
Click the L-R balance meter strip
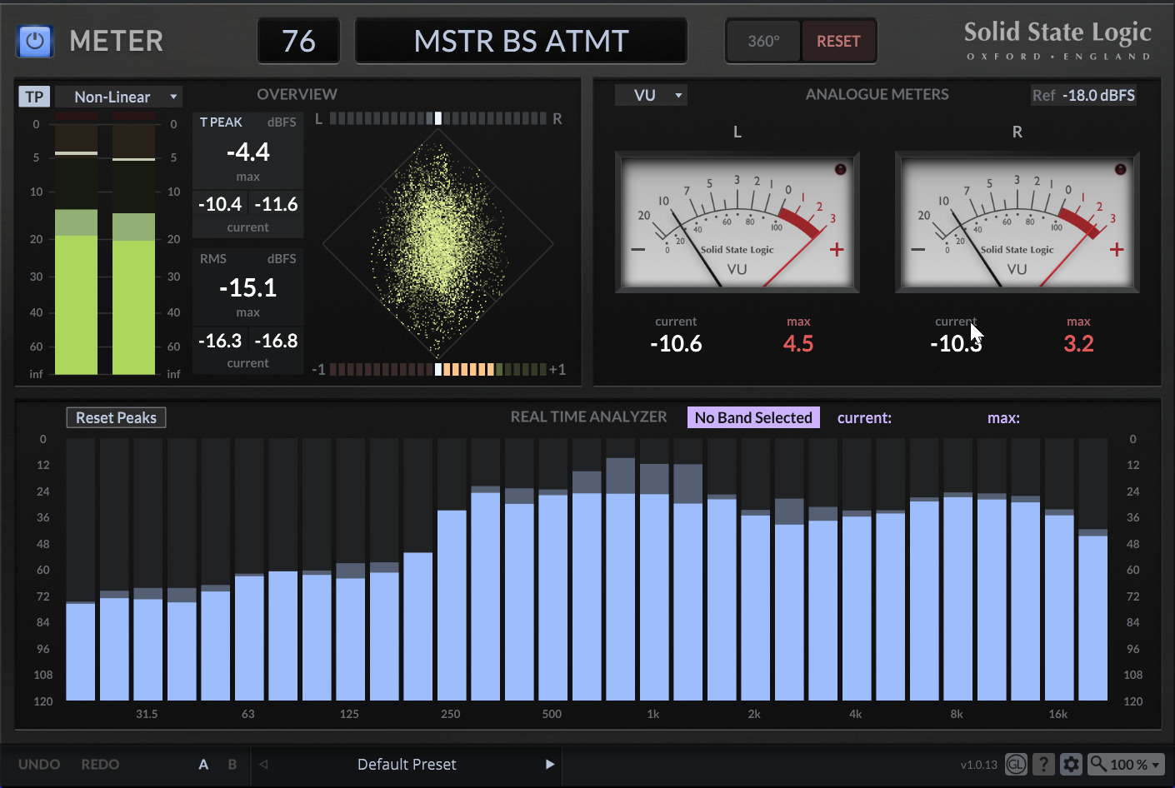(438, 118)
